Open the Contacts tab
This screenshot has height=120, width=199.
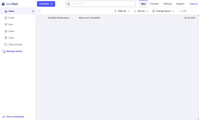click(154, 4)
